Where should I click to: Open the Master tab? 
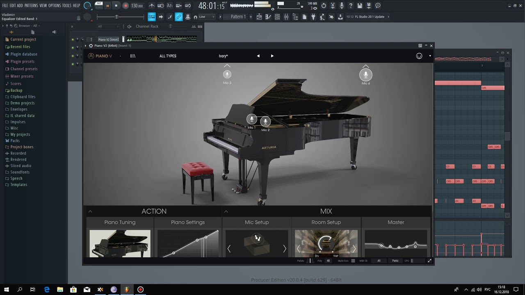[x=396, y=222]
